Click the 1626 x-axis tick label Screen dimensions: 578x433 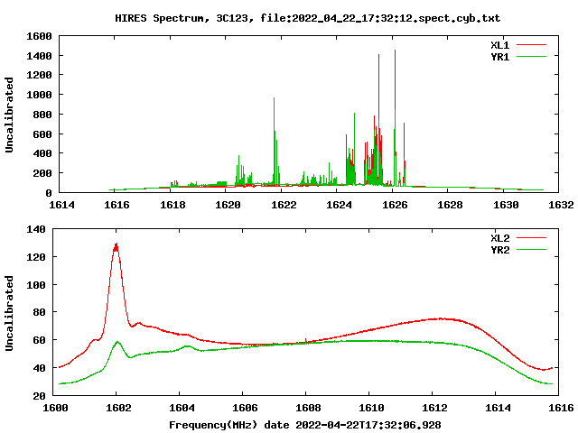[x=395, y=205]
